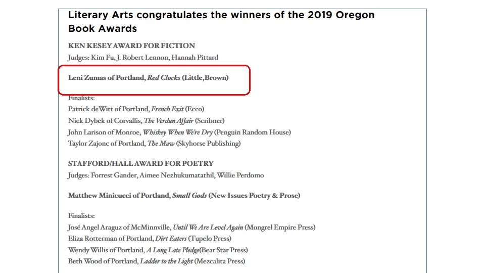Screen dimensions: 485x273
Task: Click the poetry judges line with Forrest Gander
Action: point(166,175)
